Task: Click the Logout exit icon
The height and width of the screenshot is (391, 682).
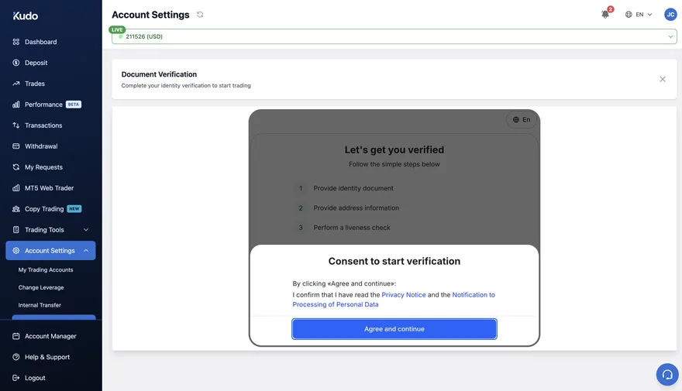Action: click(16, 378)
